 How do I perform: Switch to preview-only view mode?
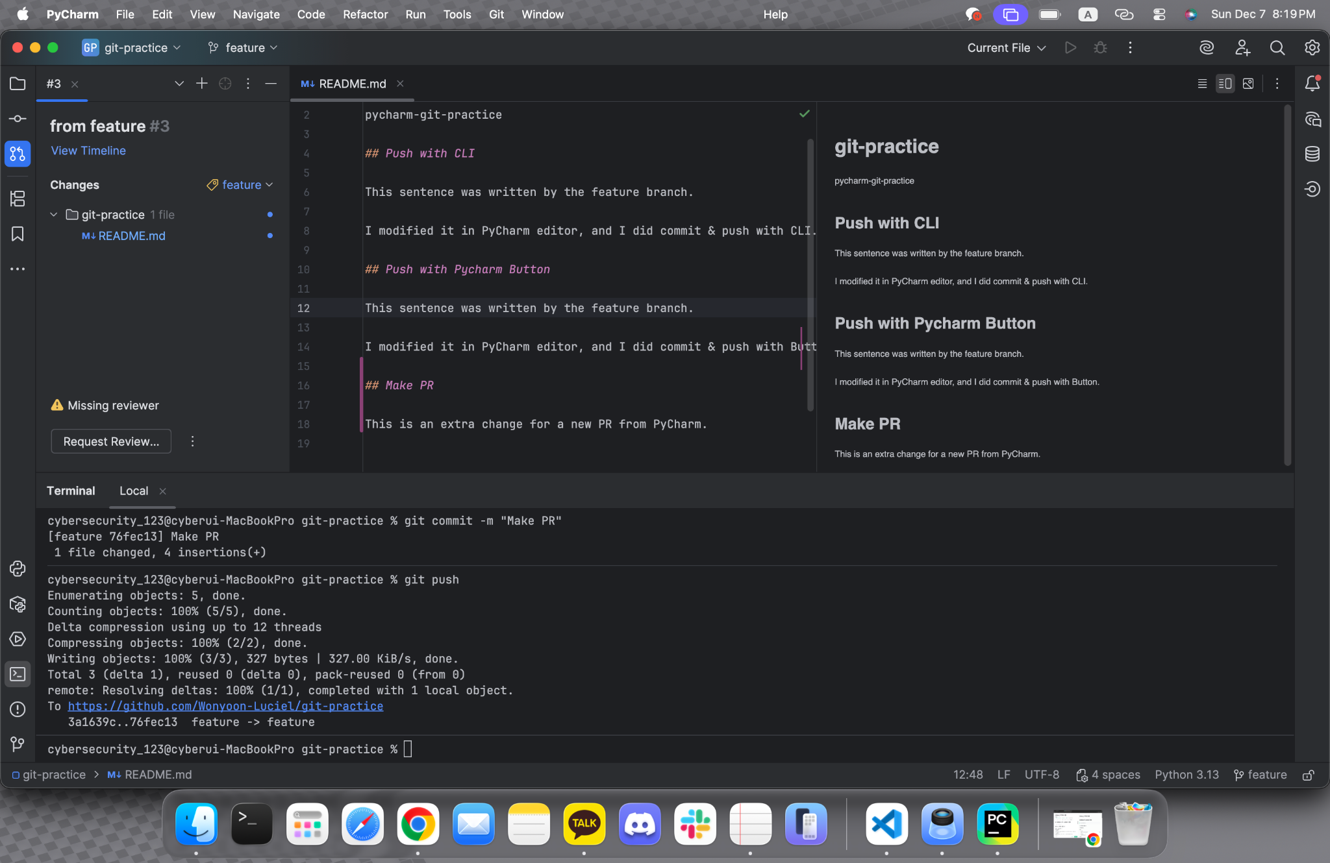click(1248, 84)
